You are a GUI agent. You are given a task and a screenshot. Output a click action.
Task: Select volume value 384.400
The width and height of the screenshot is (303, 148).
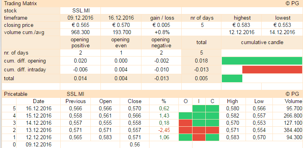(293, 130)
